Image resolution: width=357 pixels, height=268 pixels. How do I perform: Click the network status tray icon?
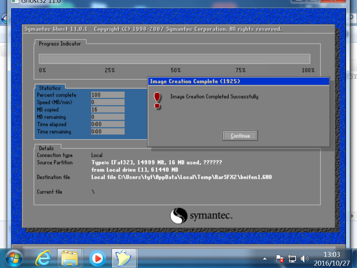point(292,259)
